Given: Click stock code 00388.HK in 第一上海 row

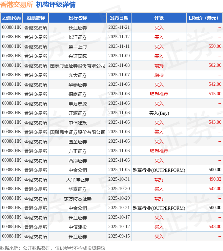Looking at the screenshot, I should [x=11, y=46].
